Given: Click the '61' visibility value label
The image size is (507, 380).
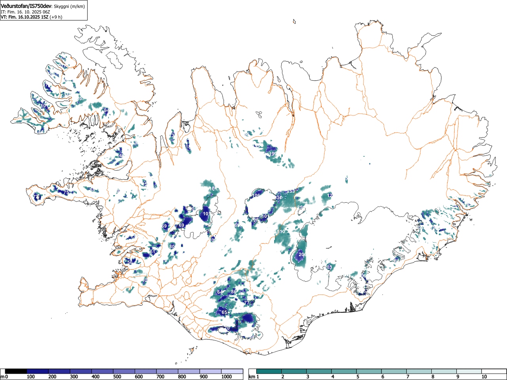Looking at the screenshot, I should coord(152,252).
